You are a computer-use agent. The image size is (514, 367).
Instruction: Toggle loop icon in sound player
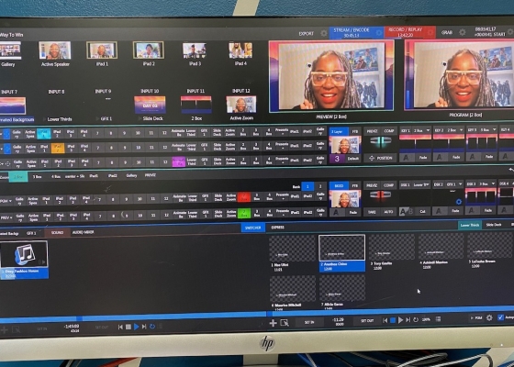[x=152, y=327]
